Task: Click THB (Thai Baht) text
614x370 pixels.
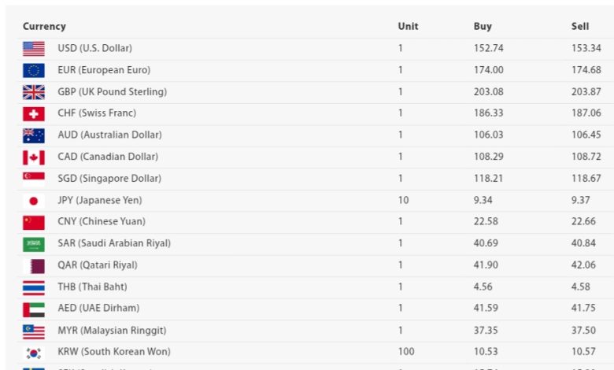Action: click(x=92, y=287)
